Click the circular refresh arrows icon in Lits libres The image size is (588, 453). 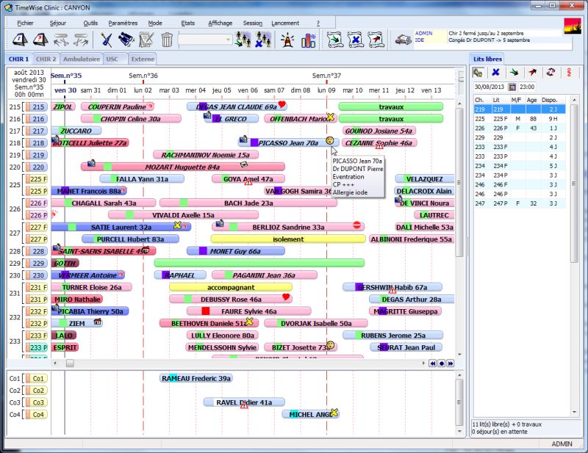549,72
